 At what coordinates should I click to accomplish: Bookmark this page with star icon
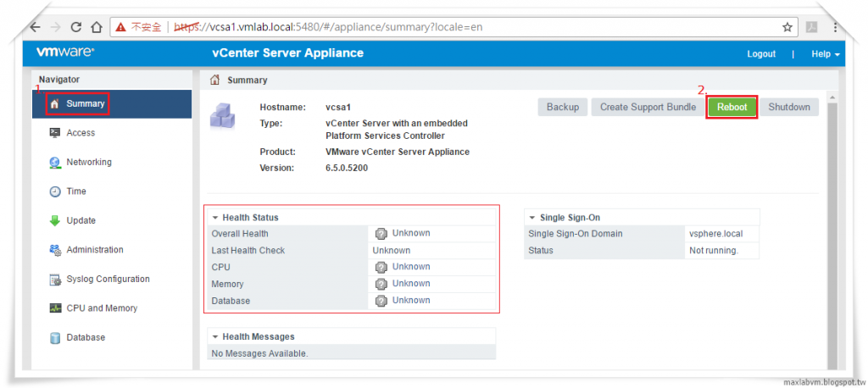click(787, 27)
